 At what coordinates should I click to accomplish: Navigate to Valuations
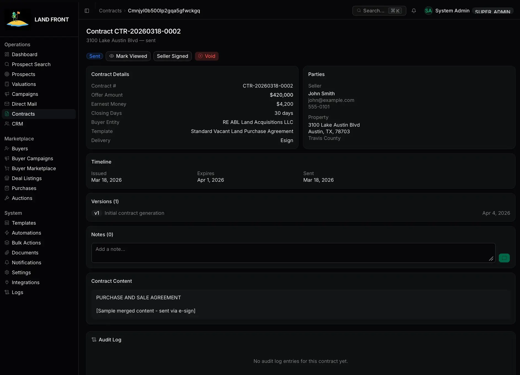click(39, 84)
